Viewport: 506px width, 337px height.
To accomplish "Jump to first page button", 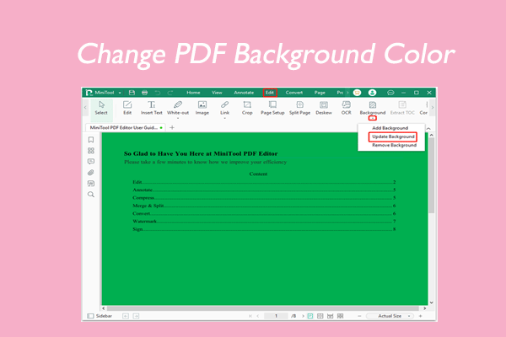I will pos(250,316).
